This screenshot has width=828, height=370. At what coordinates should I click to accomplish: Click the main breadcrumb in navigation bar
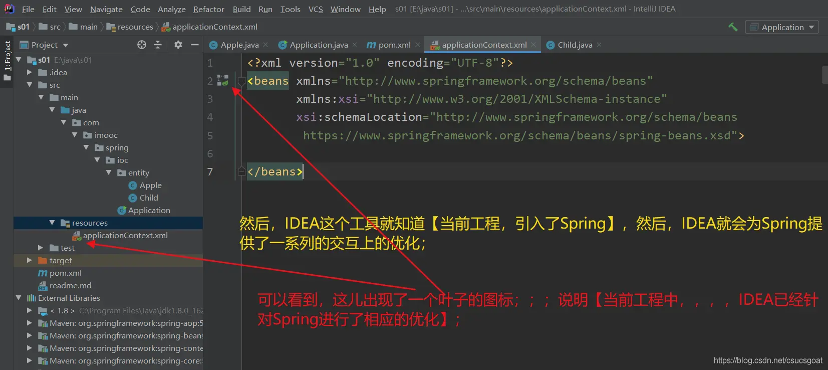(83, 27)
